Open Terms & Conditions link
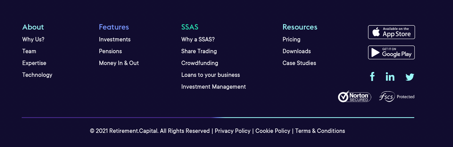This screenshot has height=147, width=453. tap(320, 131)
